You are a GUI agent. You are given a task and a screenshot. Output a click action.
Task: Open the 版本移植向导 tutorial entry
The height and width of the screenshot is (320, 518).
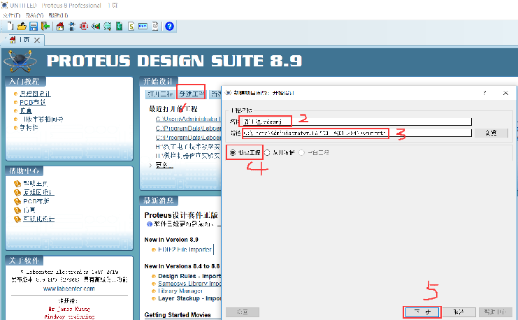click(x=41, y=119)
